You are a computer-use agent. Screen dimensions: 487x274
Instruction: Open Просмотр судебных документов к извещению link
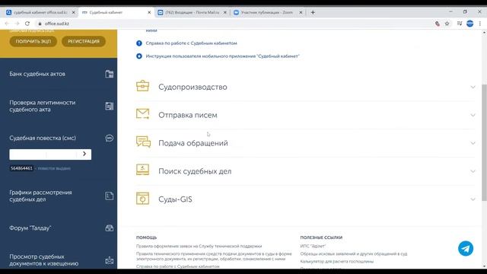point(44,260)
